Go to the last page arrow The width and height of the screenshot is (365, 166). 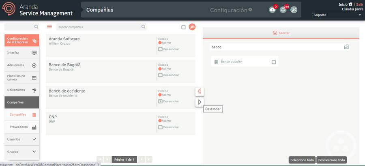click(149, 160)
